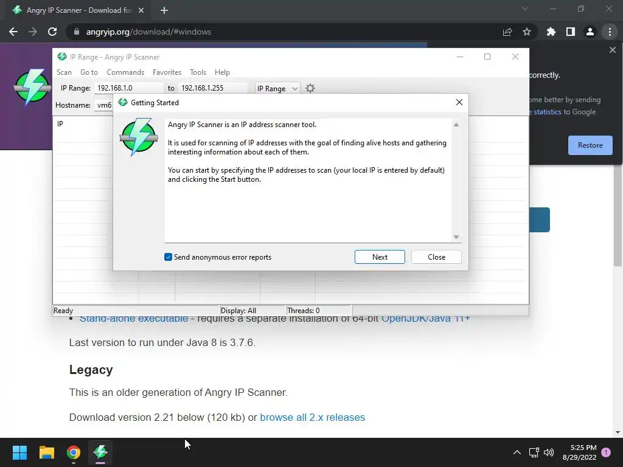
Task: Open the Windows Start menu
Action: [19, 452]
